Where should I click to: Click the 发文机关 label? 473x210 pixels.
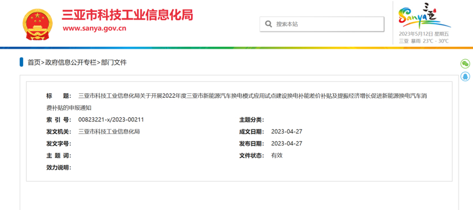(x=59, y=132)
